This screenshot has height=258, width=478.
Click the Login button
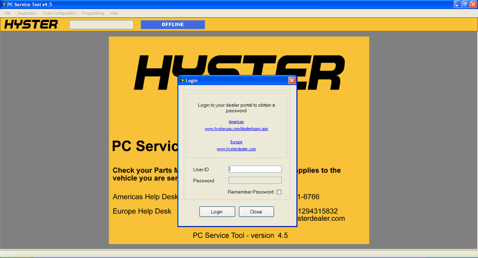coord(217,211)
